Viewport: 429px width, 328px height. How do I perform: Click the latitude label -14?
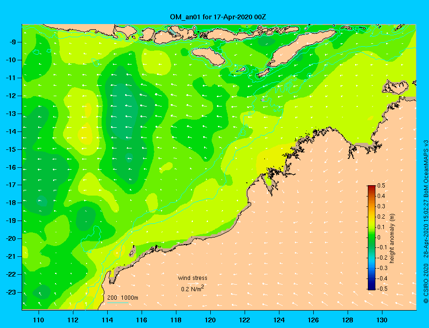click(x=11, y=131)
